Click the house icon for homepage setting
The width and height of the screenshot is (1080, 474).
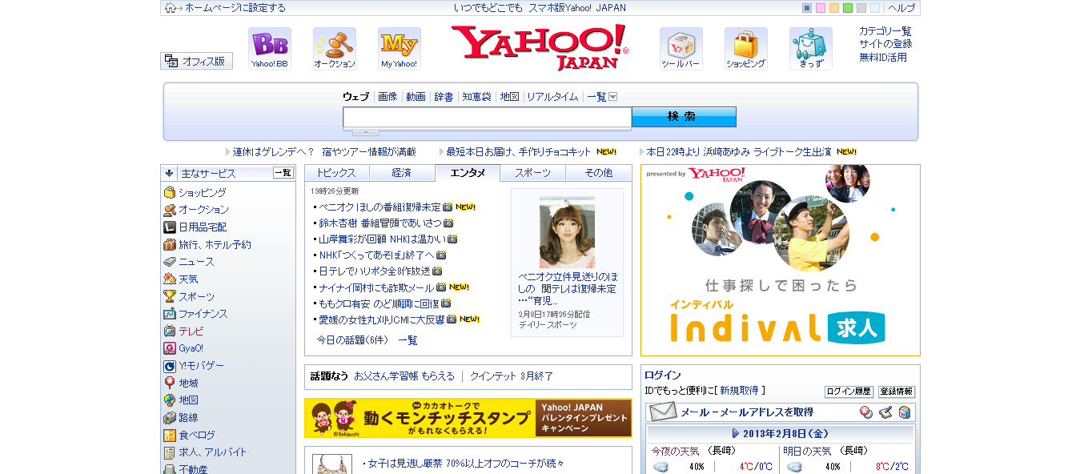171,8
